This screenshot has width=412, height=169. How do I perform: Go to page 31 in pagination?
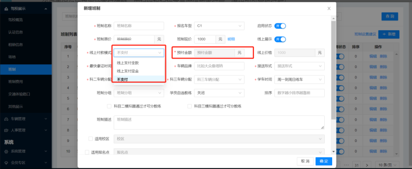pyautogui.click(x=356, y=165)
